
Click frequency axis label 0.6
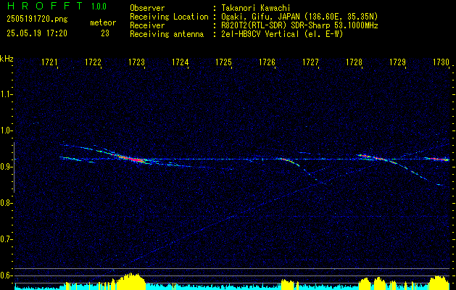(x=7, y=275)
